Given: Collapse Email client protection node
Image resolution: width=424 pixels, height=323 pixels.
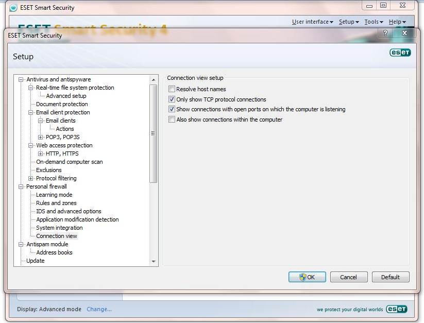Looking at the screenshot, I should click(x=30, y=112).
